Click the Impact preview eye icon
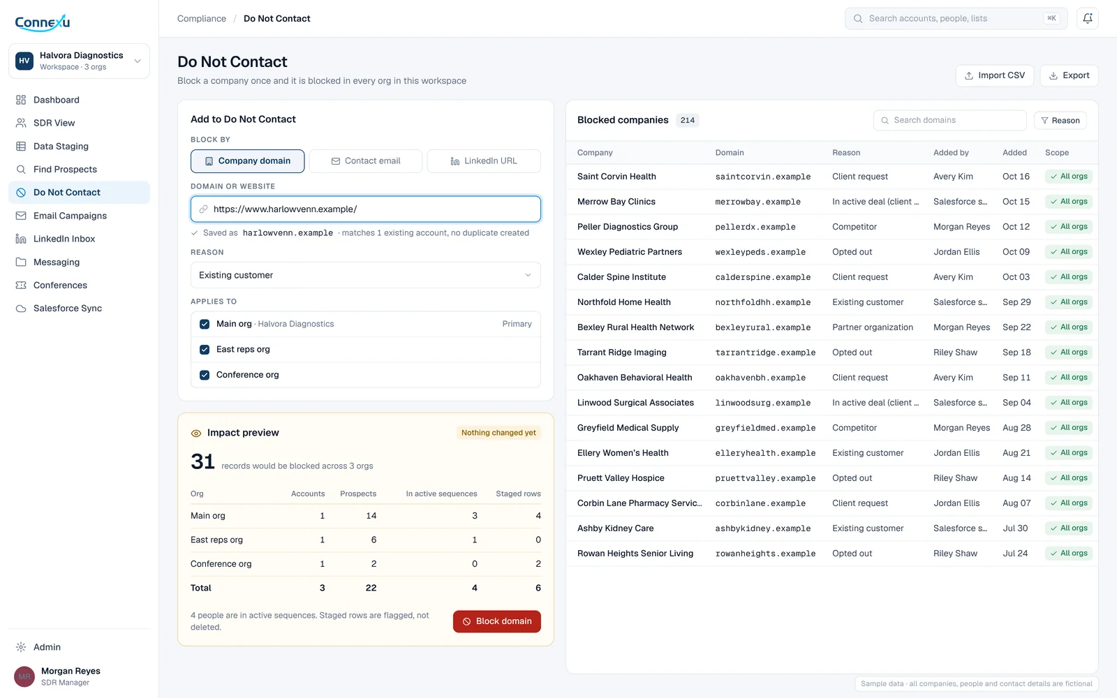The image size is (1117, 698). tap(196, 433)
